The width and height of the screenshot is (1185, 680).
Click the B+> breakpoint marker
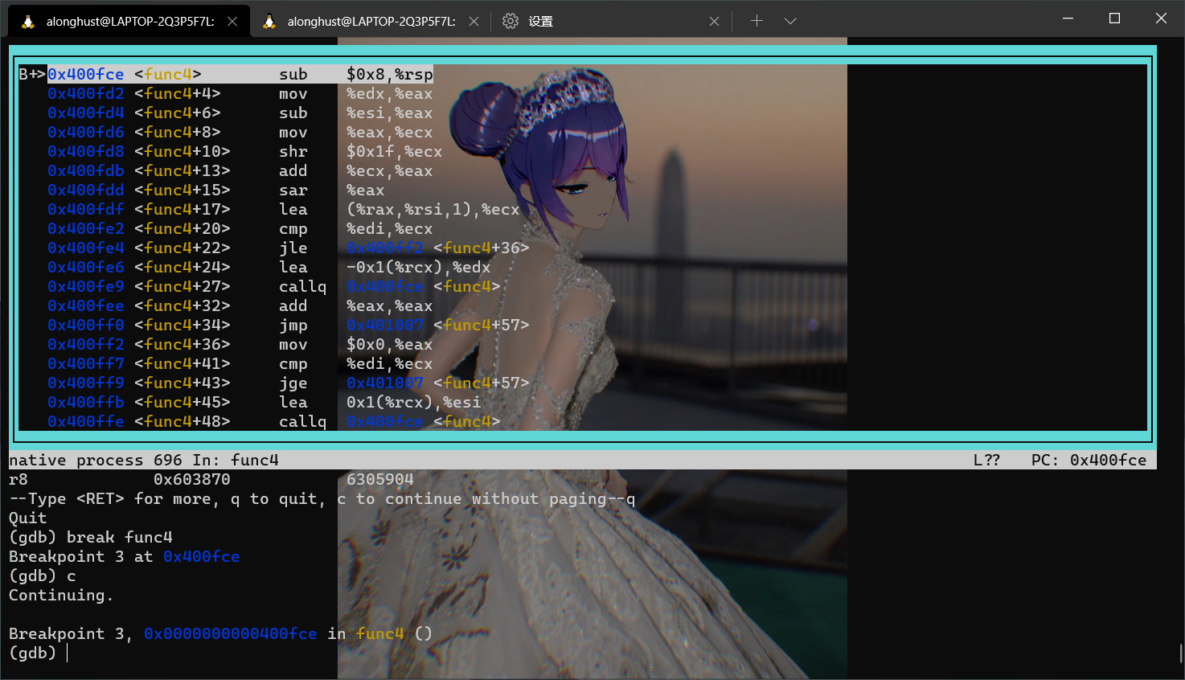pos(33,74)
